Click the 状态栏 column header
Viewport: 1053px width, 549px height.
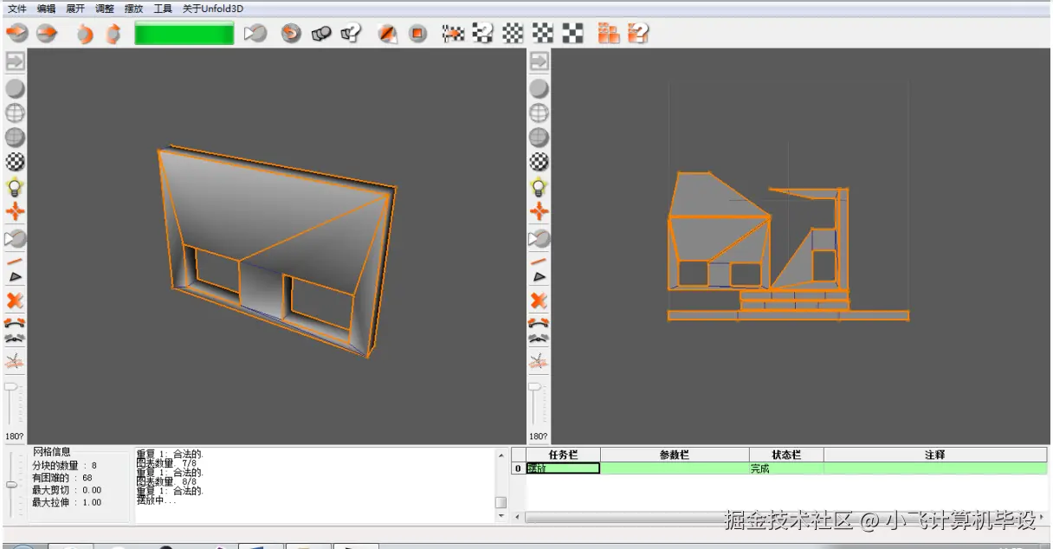coord(786,455)
